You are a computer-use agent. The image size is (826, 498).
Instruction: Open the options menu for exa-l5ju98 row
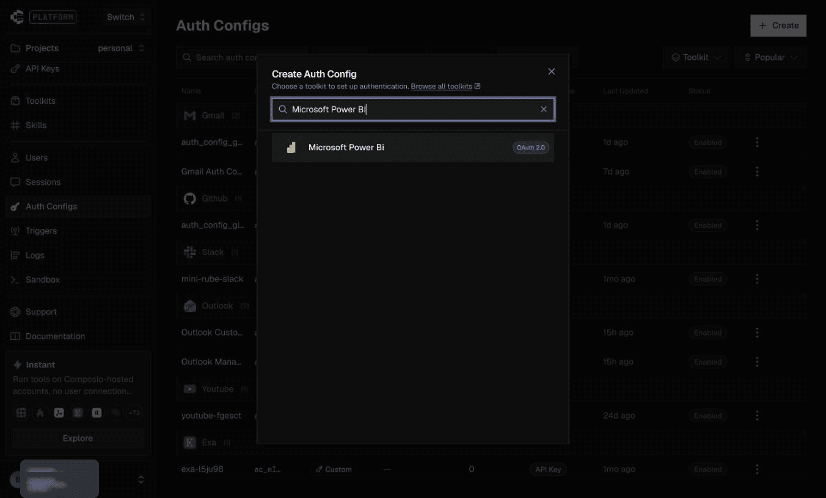[757, 469]
